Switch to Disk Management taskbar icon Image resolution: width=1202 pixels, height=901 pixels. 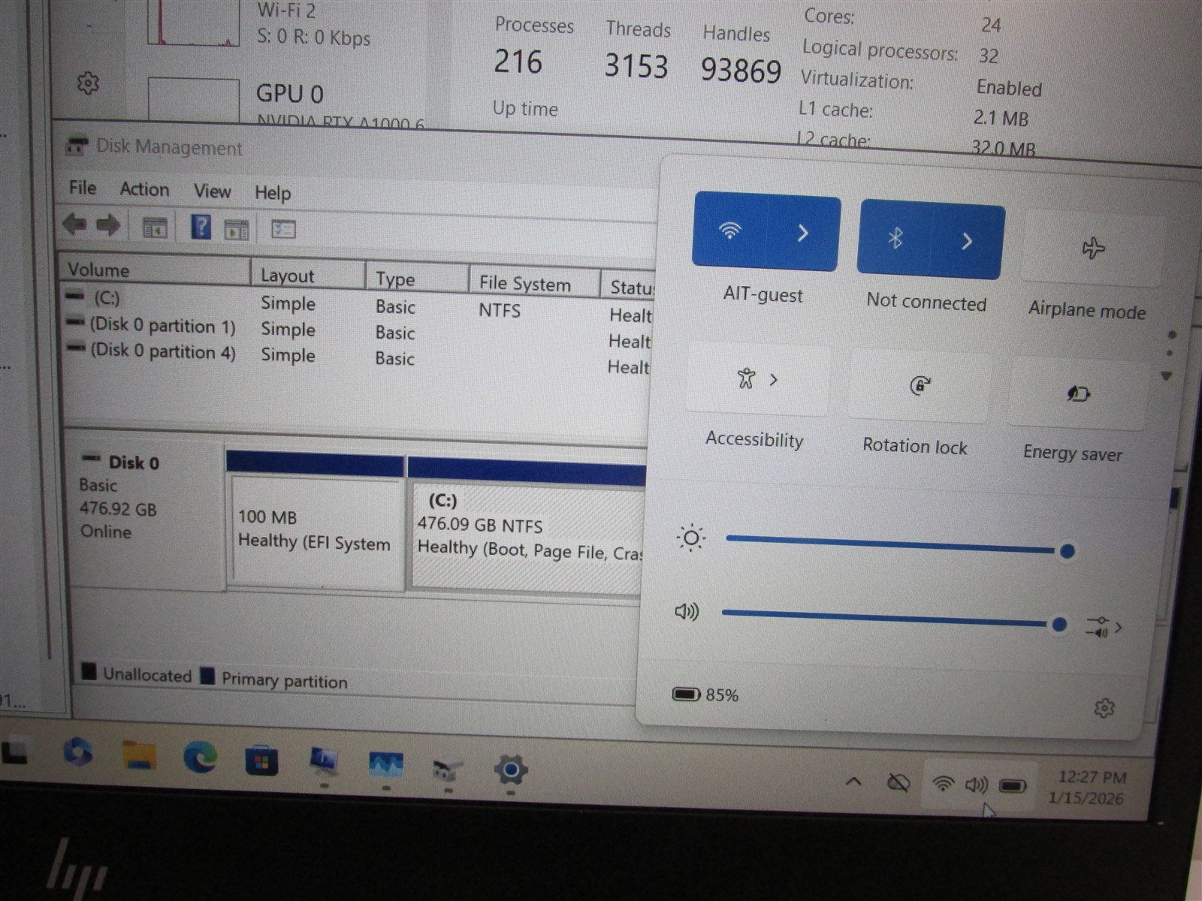click(x=448, y=770)
